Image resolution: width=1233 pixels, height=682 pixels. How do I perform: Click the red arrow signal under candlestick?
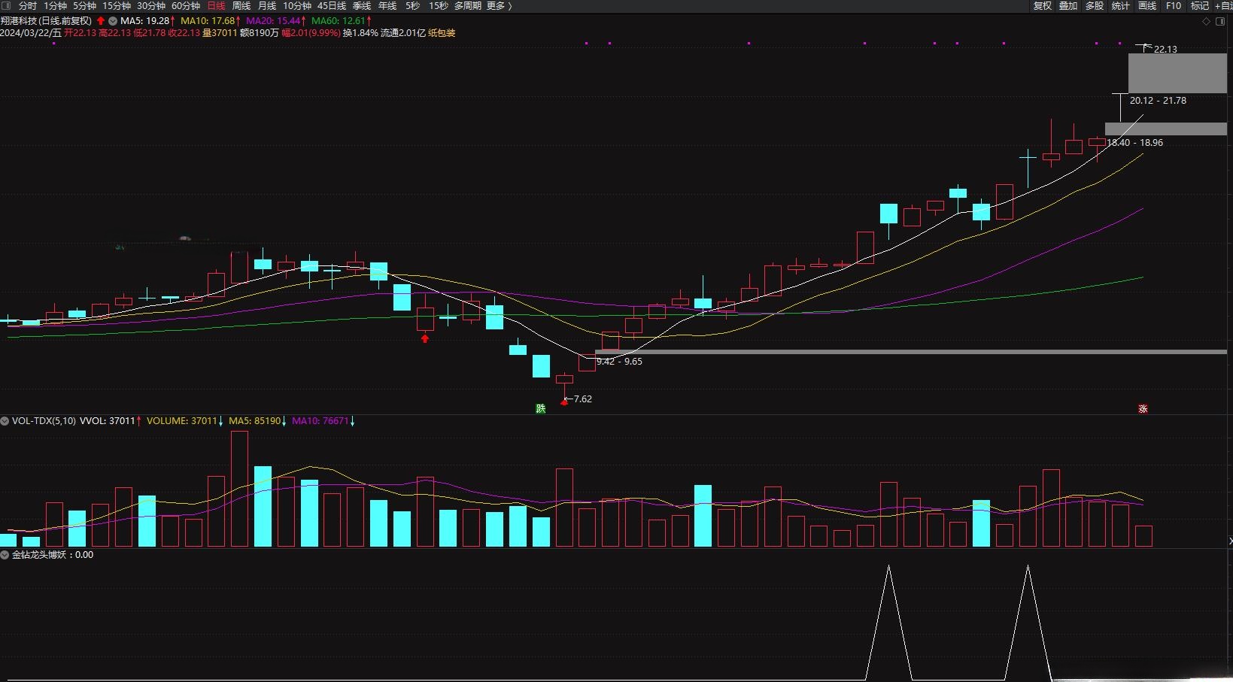click(425, 338)
